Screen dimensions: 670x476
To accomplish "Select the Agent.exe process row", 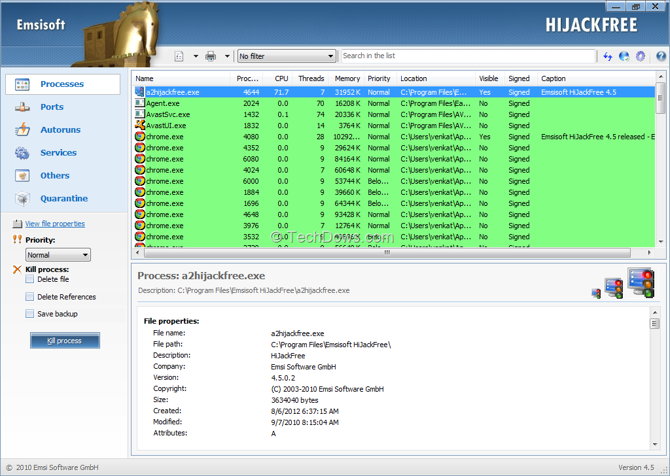I will click(393, 103).
